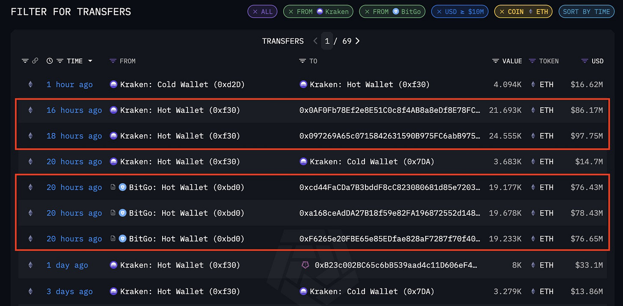Viewport: 623px width, 306px height.
Task: Click Kraken logo before Hot Wallet (0xf30) recipient
Action: 303,85
